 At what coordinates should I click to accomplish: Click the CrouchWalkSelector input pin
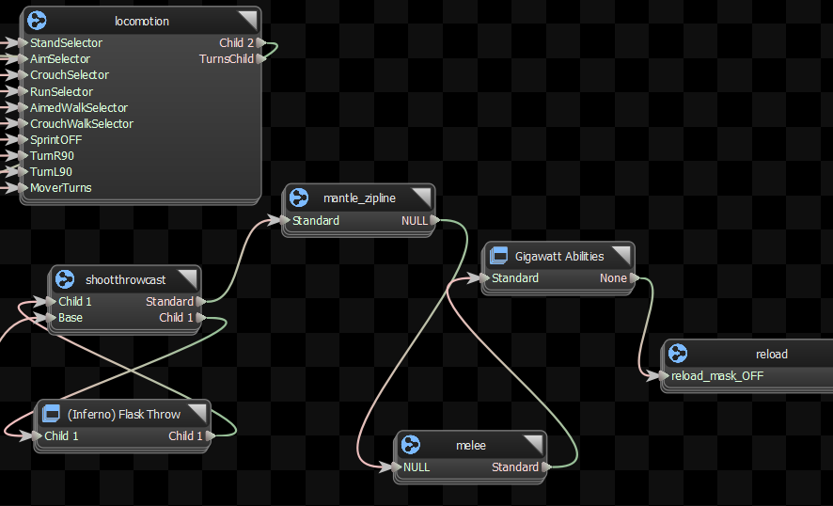pyautogui.click(x=23, y=123)
